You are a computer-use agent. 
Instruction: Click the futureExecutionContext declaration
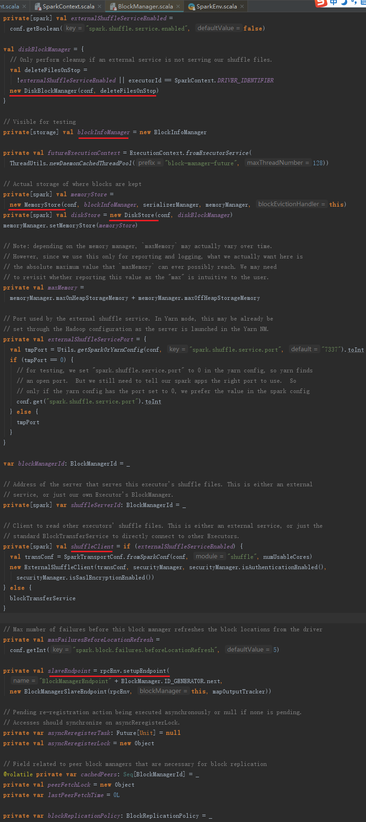84,153
